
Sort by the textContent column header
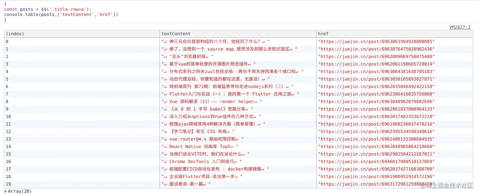coord(238,34)
